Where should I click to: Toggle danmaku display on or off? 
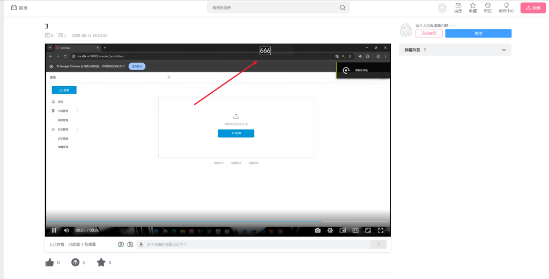tap(121, 244)
